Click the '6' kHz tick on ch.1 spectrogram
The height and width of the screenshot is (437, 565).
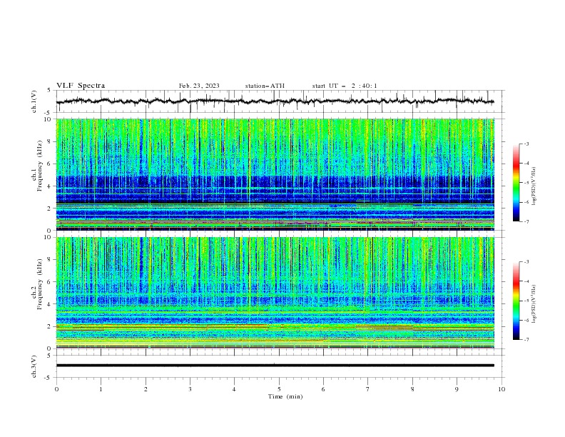(51, 164)
